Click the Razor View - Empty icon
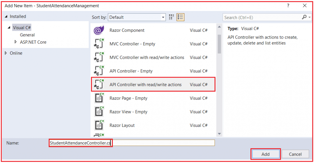The height and width of the screenshot is (163, 314). pyautogui.click(x=99, y=112)
